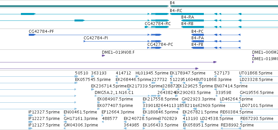Click the B4 gene label
The width and height of the screenshot is (278, 130).
tap(172, 3)
